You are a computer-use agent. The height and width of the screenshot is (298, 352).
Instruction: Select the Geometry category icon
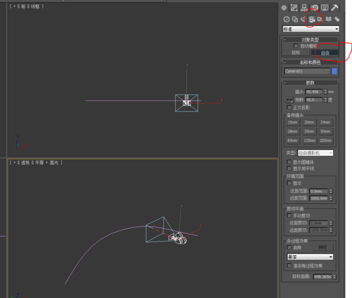pos(286,19)
